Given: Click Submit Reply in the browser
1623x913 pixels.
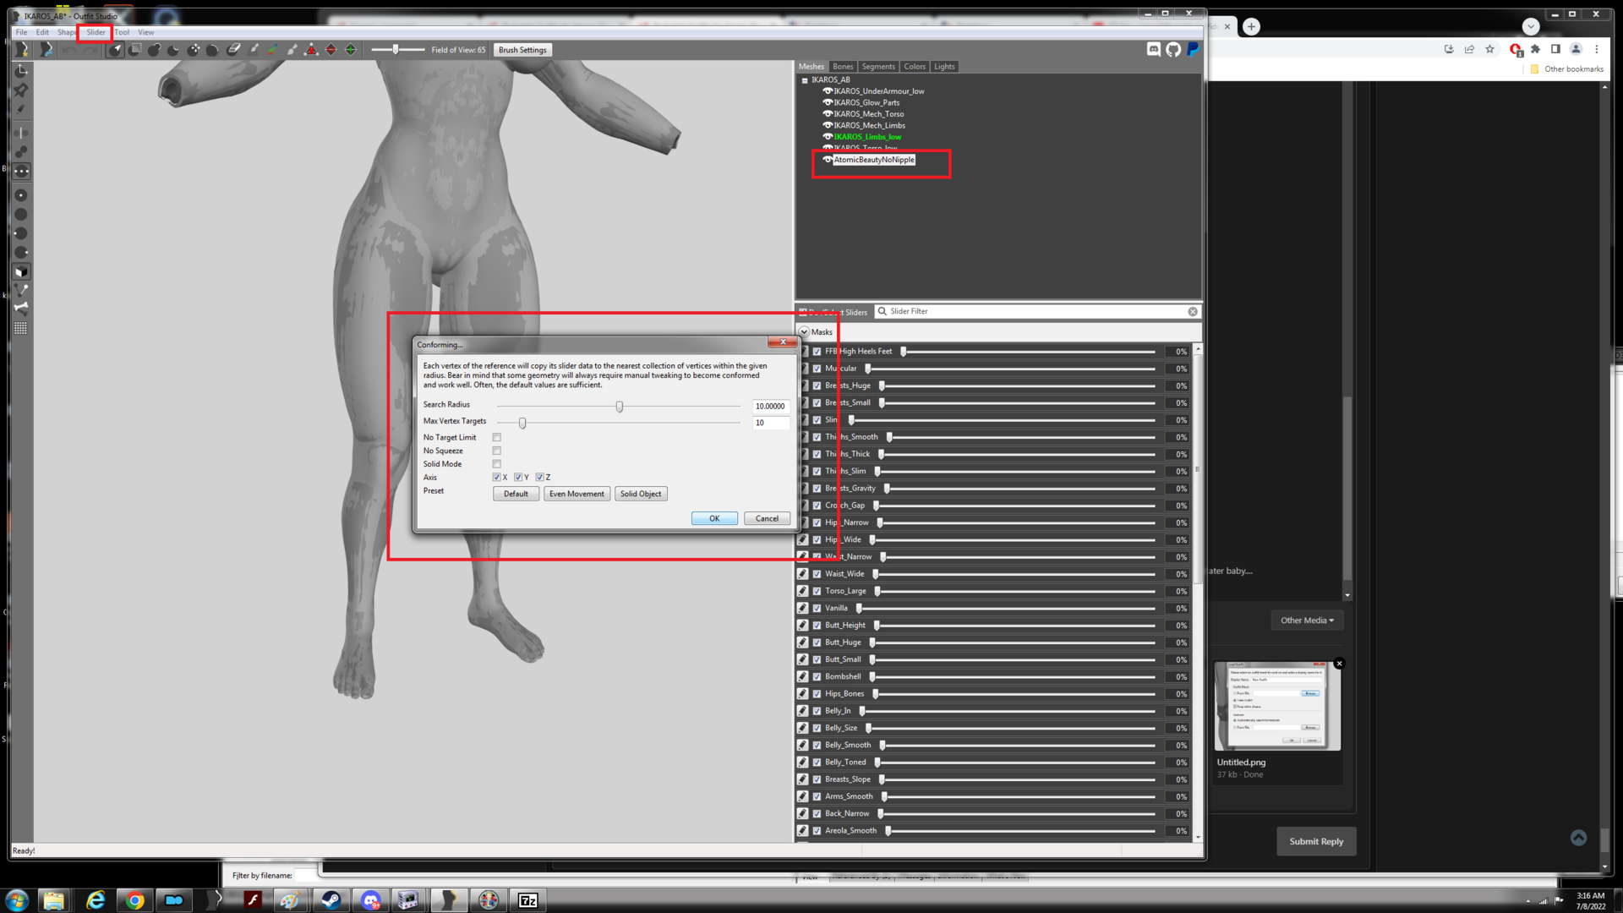Looking at the screenshot, I should pyautogui.click(x=1316, y=841).
